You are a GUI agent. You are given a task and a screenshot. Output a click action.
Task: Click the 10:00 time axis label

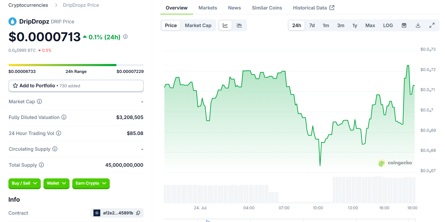318,208
